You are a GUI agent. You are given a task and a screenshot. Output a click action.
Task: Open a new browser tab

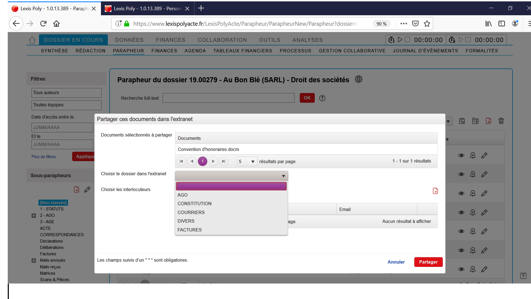point(201,8)
